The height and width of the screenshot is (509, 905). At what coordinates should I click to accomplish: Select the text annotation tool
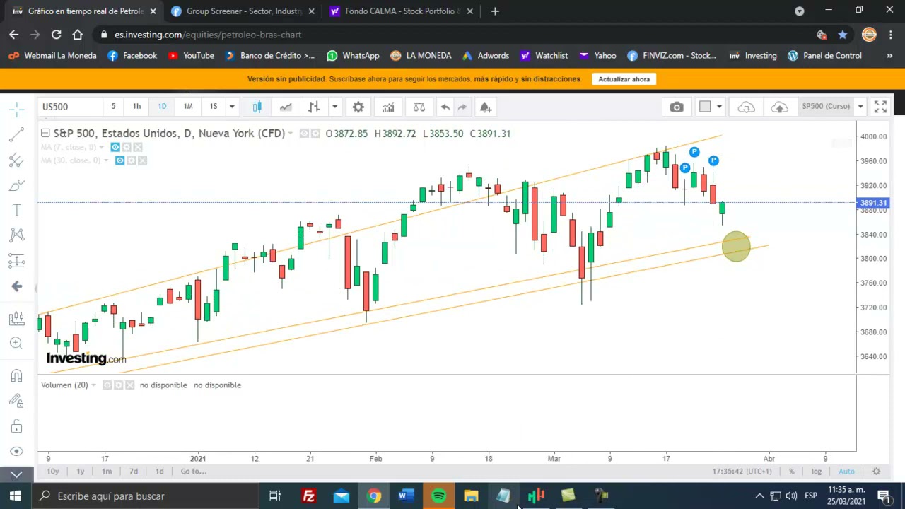pos(17,210)
